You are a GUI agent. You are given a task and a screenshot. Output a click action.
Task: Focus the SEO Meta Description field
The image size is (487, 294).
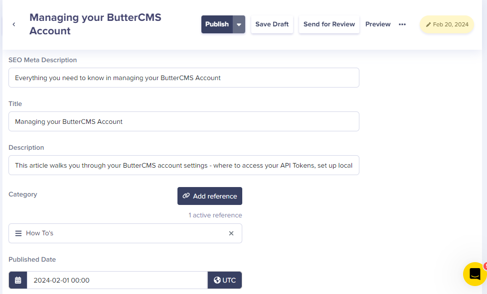click(184, 78)
